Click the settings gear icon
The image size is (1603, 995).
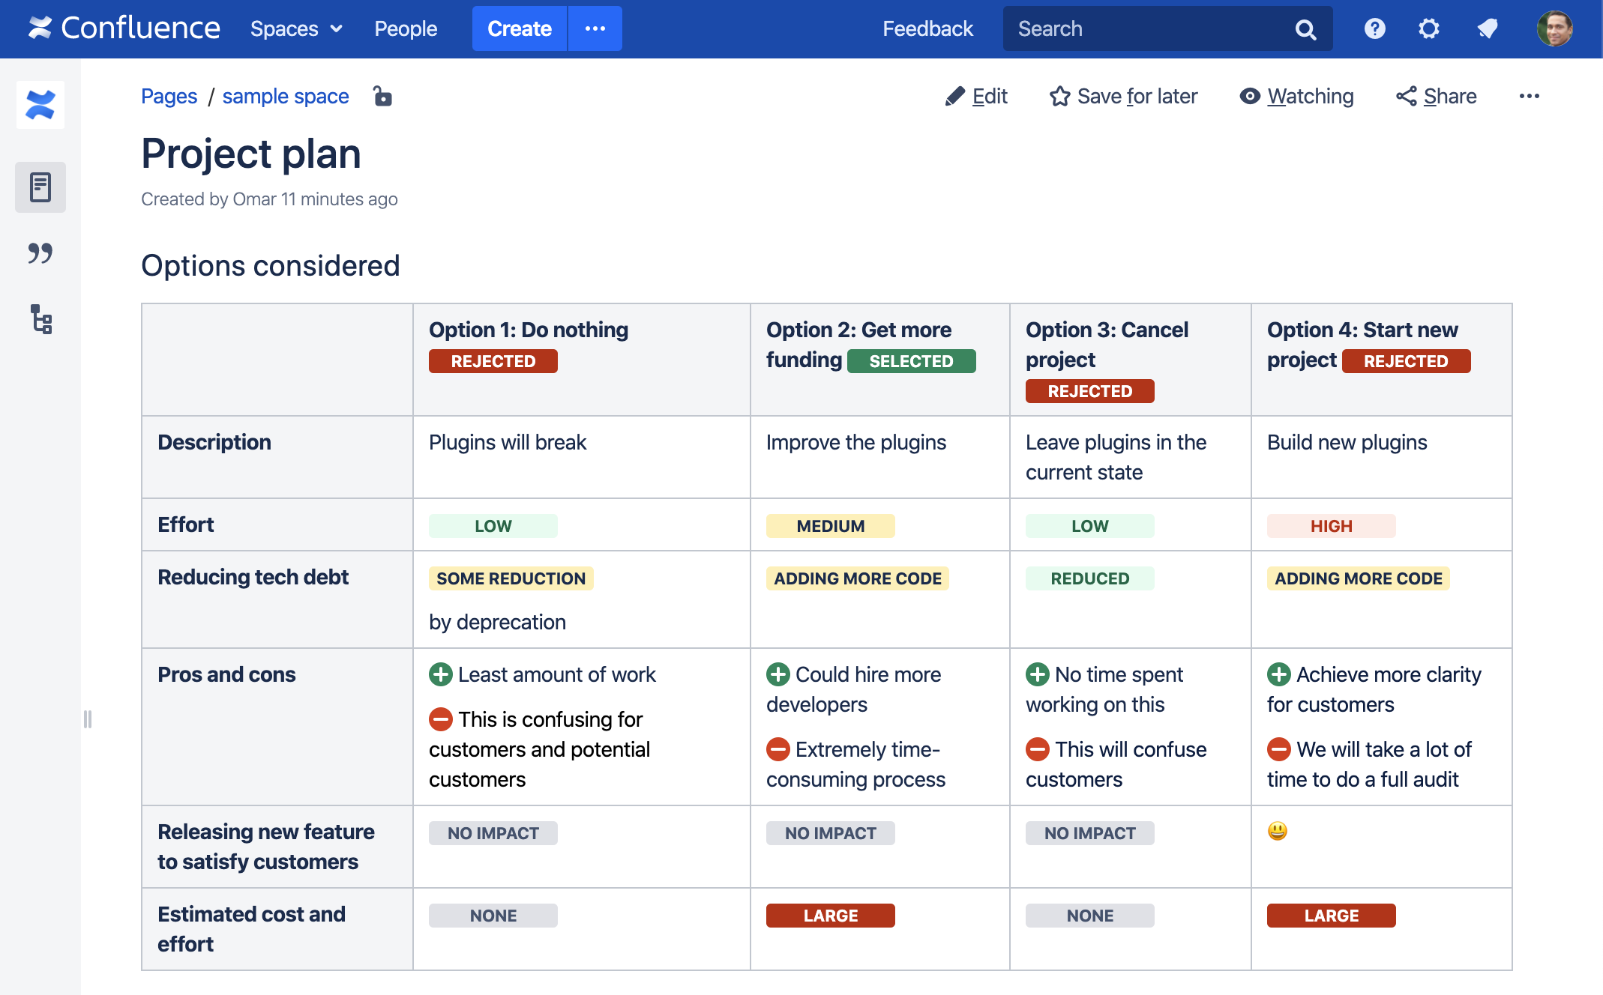pyautogui.click(x=1428, y=28)
